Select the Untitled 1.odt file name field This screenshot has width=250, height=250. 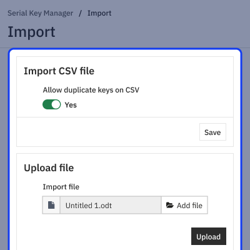point(111,205)
